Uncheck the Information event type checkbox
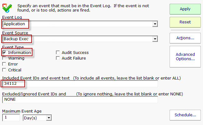The width and height of the screenshot is (203, 125). point(4,53)
